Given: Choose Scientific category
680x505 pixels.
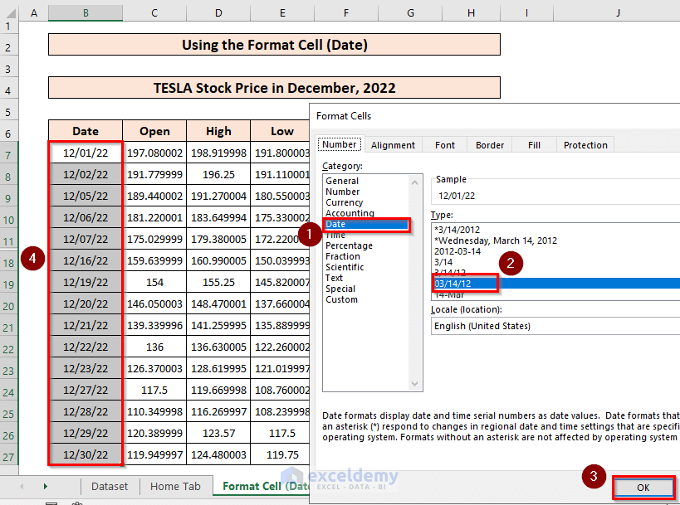Looking at the screenshot, I should [345, 267].
